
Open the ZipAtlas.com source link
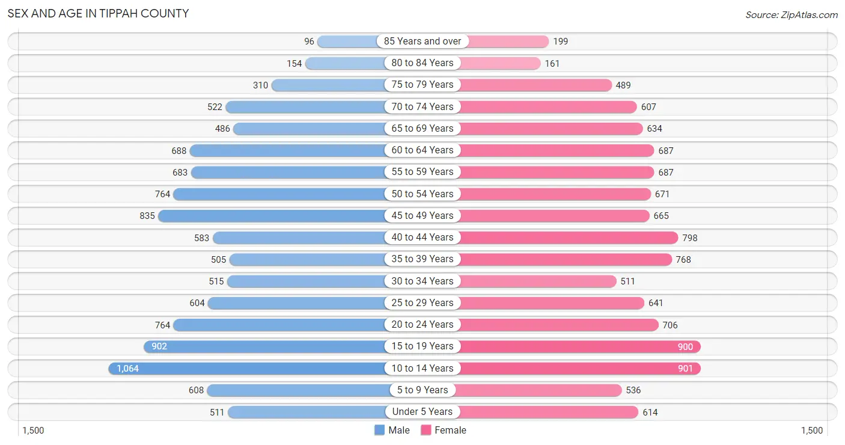click(x=791, y=15)
